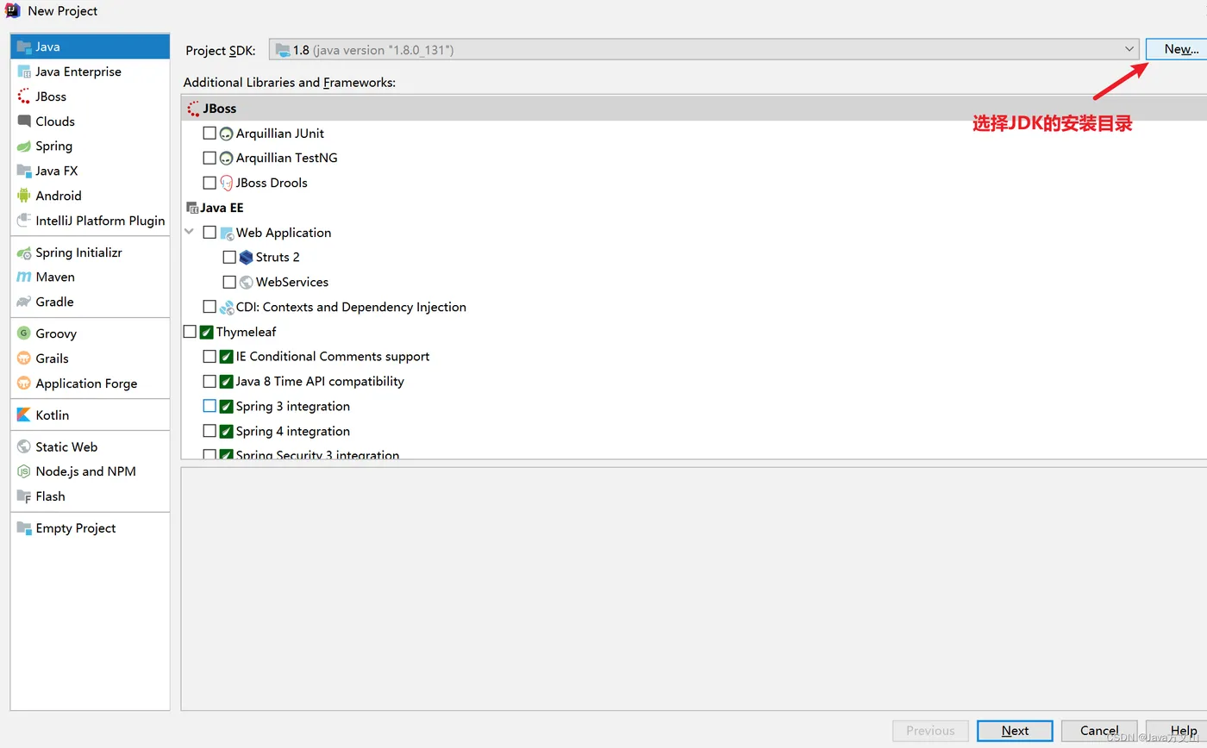Select the JBoss group header row
1207x748 pixels.
(x=694, y=109)
